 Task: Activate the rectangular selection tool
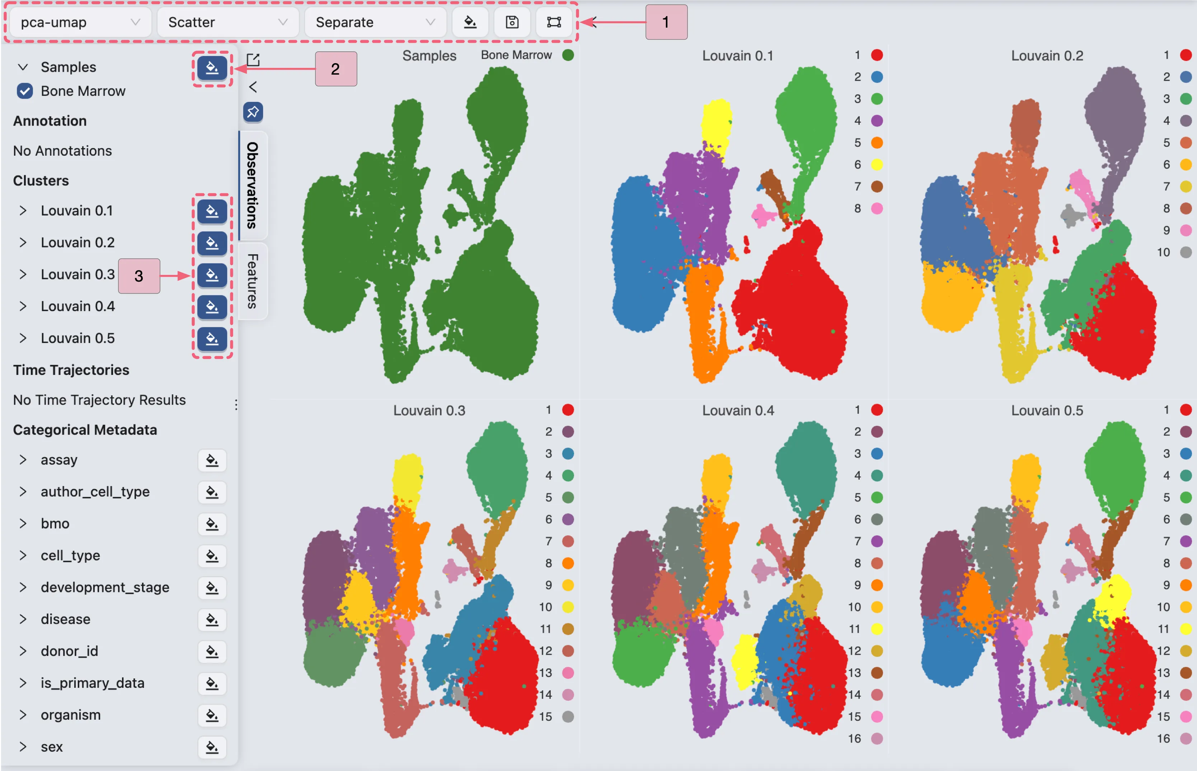[554, 22]
